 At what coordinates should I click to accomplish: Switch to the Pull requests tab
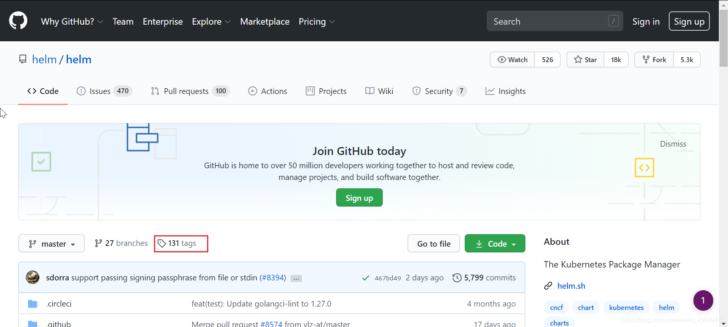[190, 91]
